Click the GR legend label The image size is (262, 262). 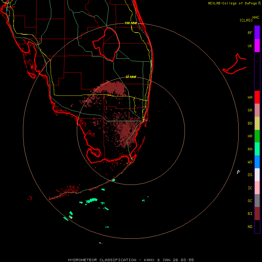(x=250, y=110)
